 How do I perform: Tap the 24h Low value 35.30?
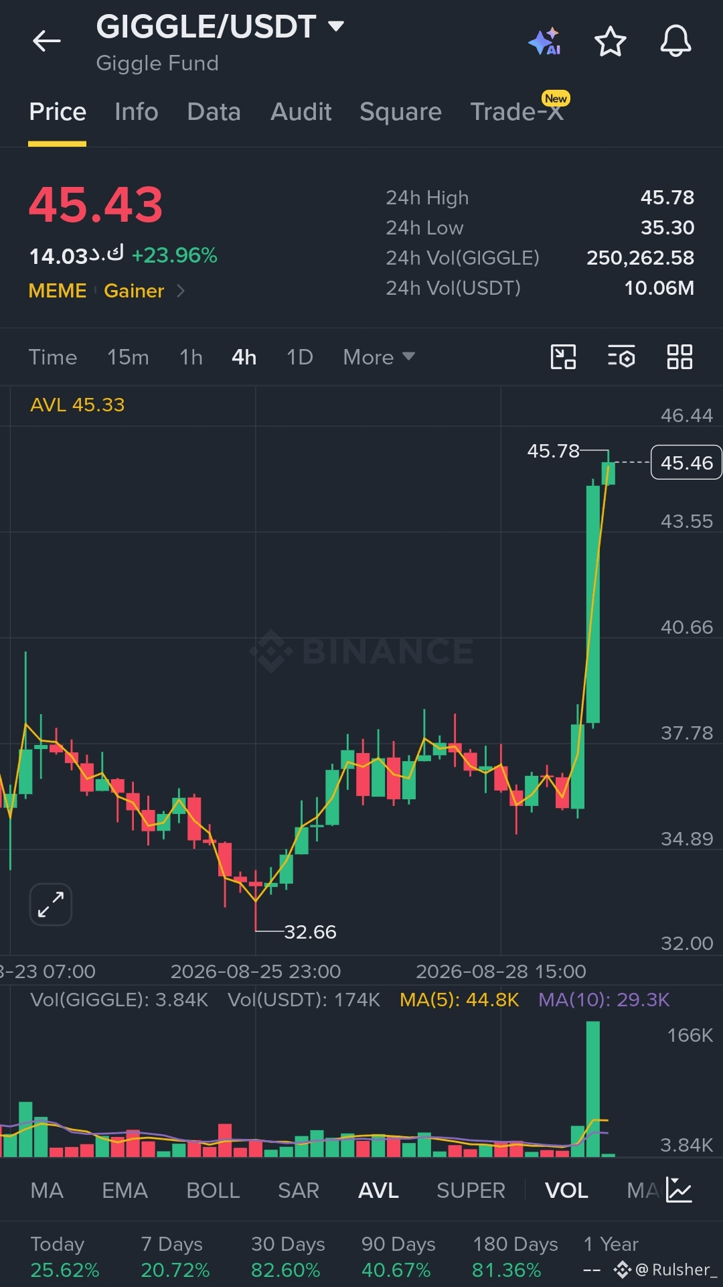pos(667,228)
